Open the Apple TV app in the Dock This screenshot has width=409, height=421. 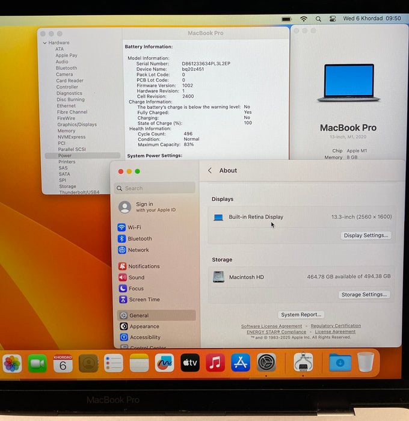(x=190, y=363)
